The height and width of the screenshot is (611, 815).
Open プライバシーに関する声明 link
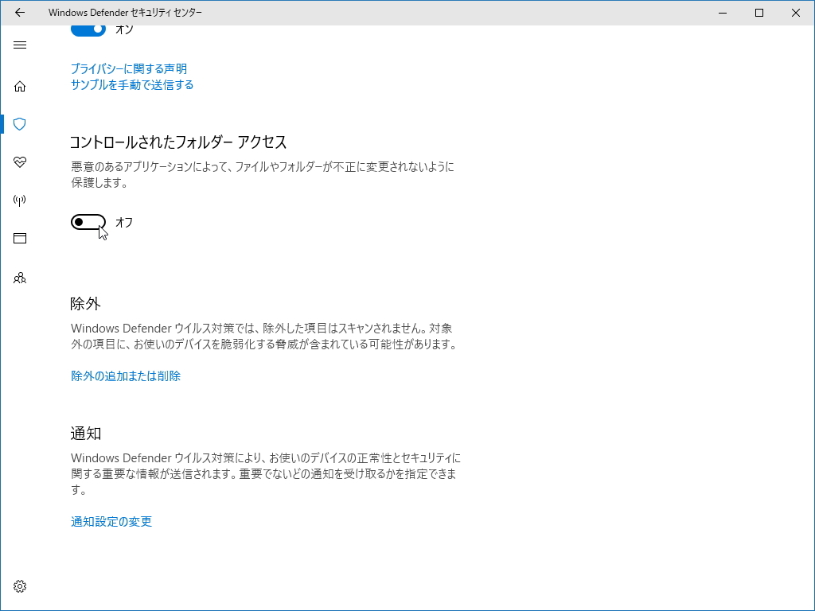point(129,68)
